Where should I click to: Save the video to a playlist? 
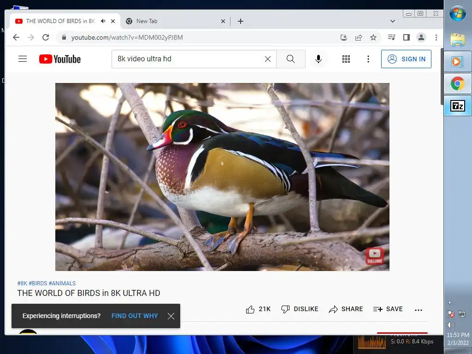[x=388, y=309]
